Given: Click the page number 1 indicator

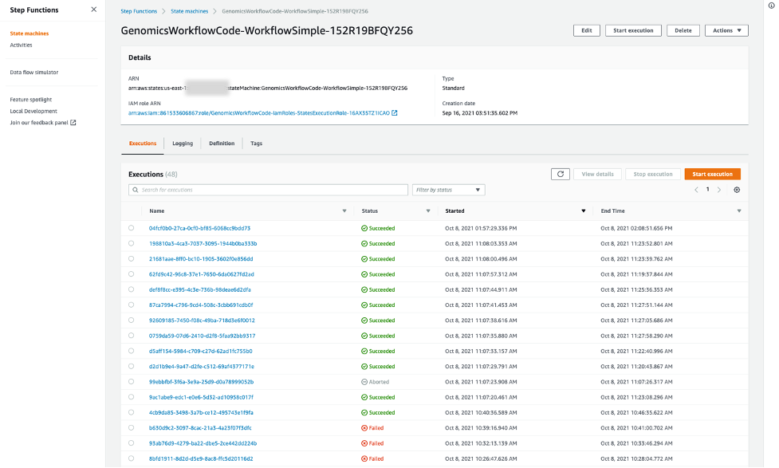Looking at the screenshot, I should [x=707, y=189].
